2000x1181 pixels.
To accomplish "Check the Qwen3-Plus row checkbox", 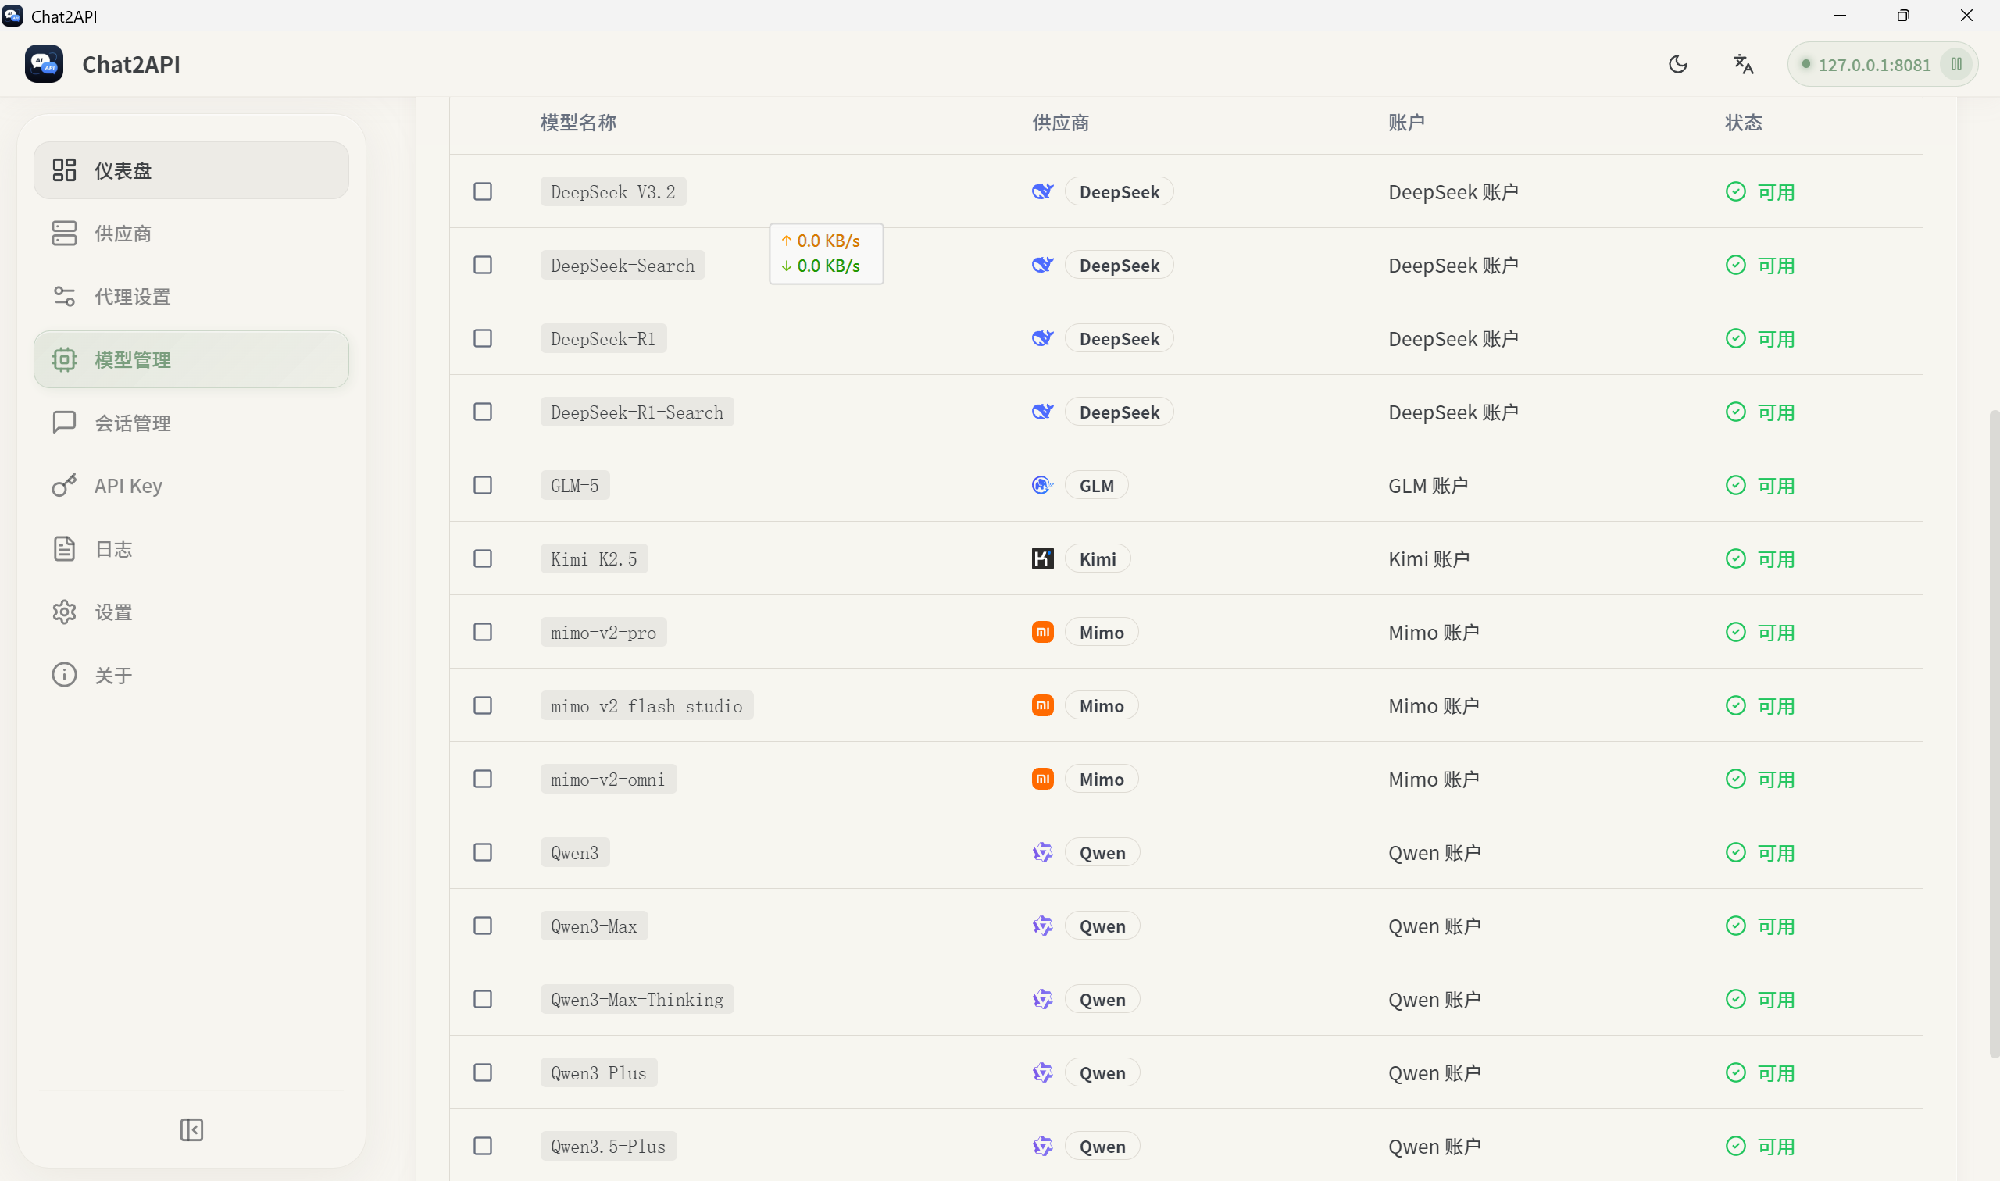I will (483, 1072).
